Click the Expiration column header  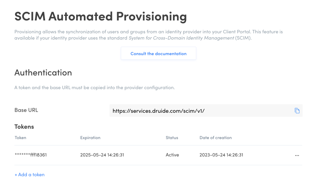(90, 138)
